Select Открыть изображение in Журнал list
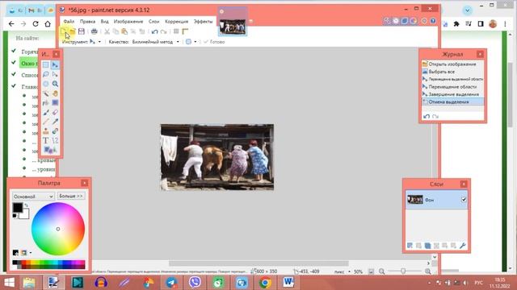 [452, 64]
